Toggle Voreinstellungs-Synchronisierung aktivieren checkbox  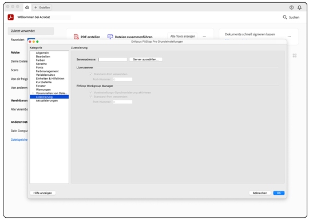(90, 92)
